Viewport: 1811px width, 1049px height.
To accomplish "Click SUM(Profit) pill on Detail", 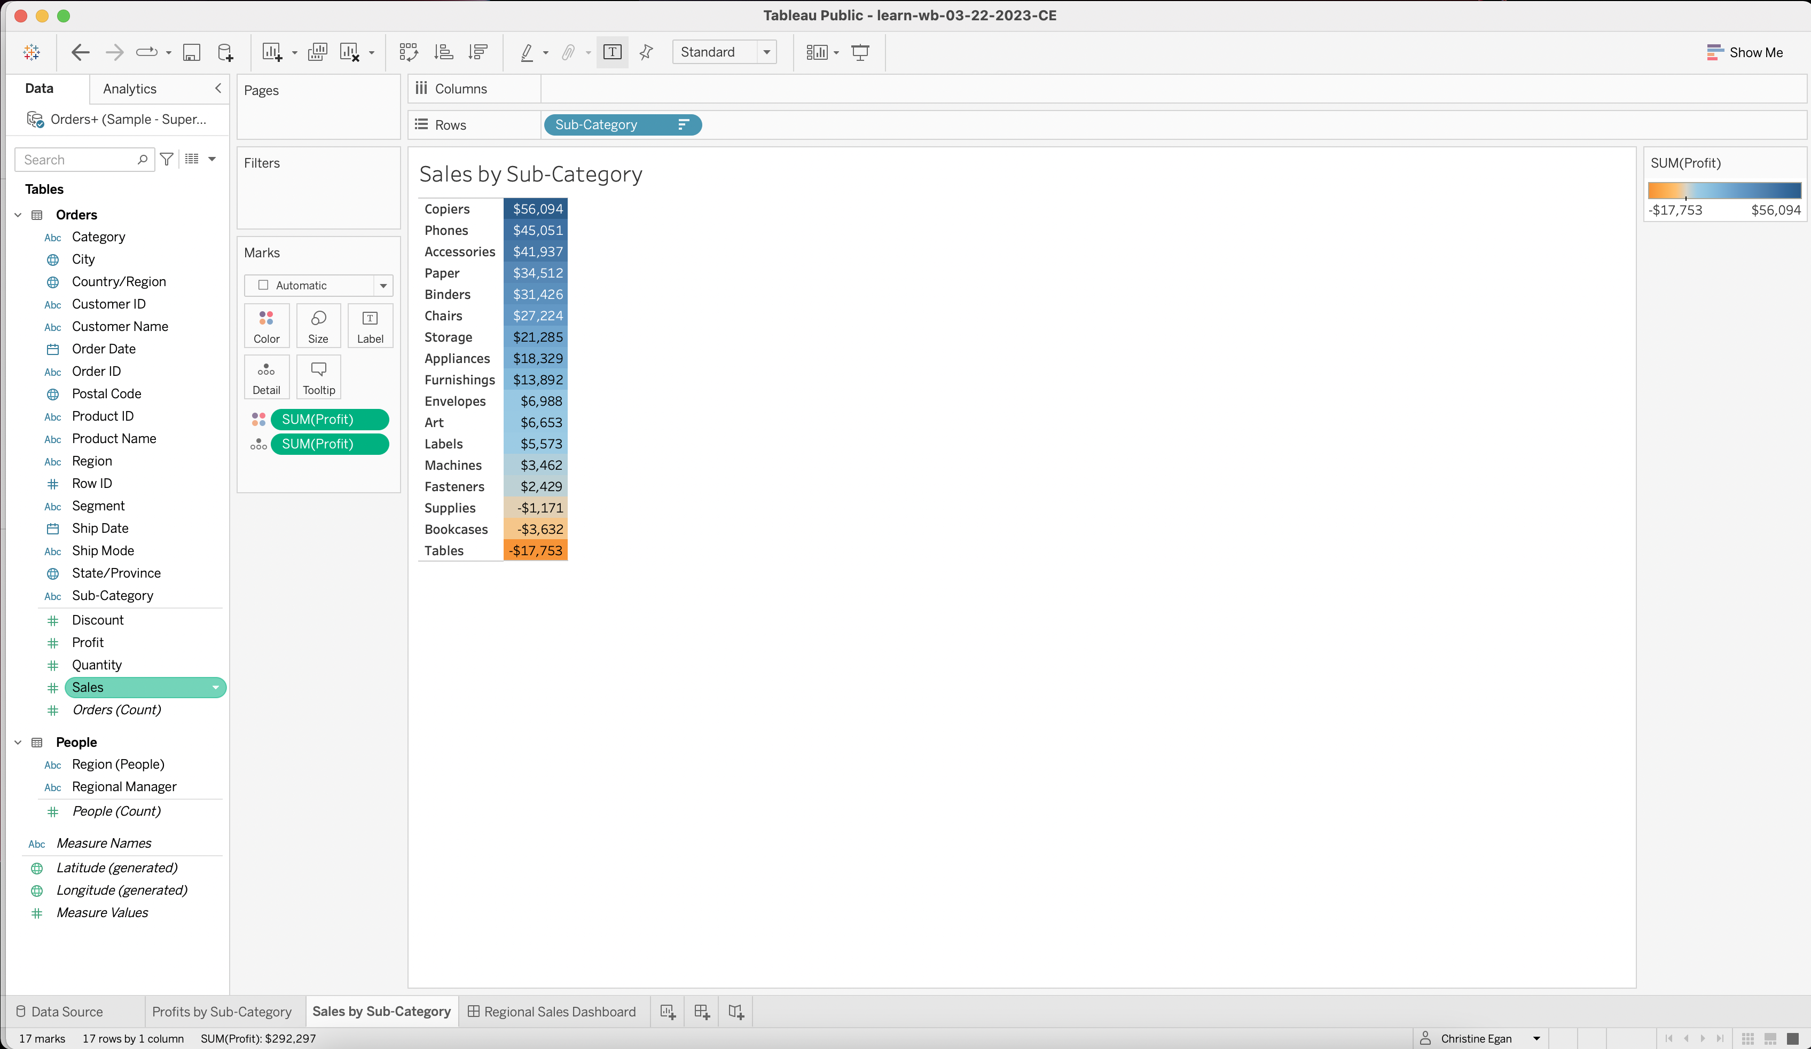I will [330, 444].
